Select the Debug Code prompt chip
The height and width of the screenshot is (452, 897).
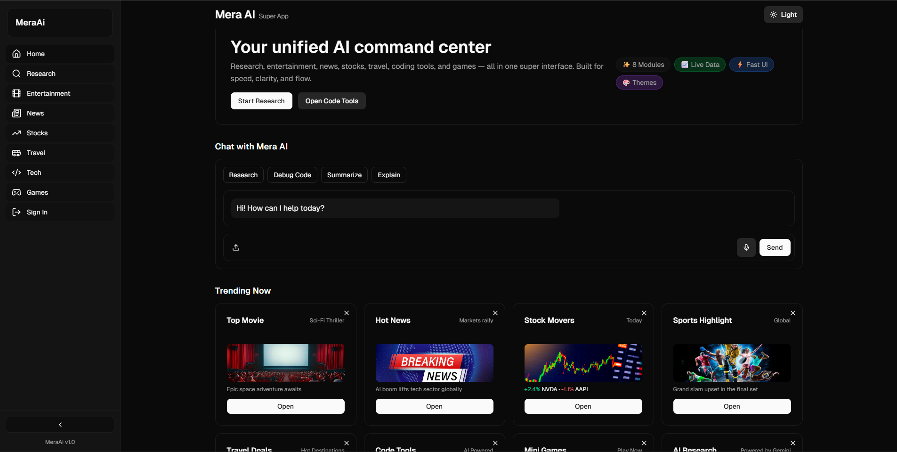click(x=292, y=175)
